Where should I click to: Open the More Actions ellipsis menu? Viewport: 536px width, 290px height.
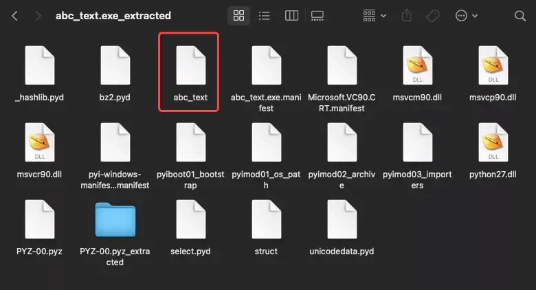466,15
